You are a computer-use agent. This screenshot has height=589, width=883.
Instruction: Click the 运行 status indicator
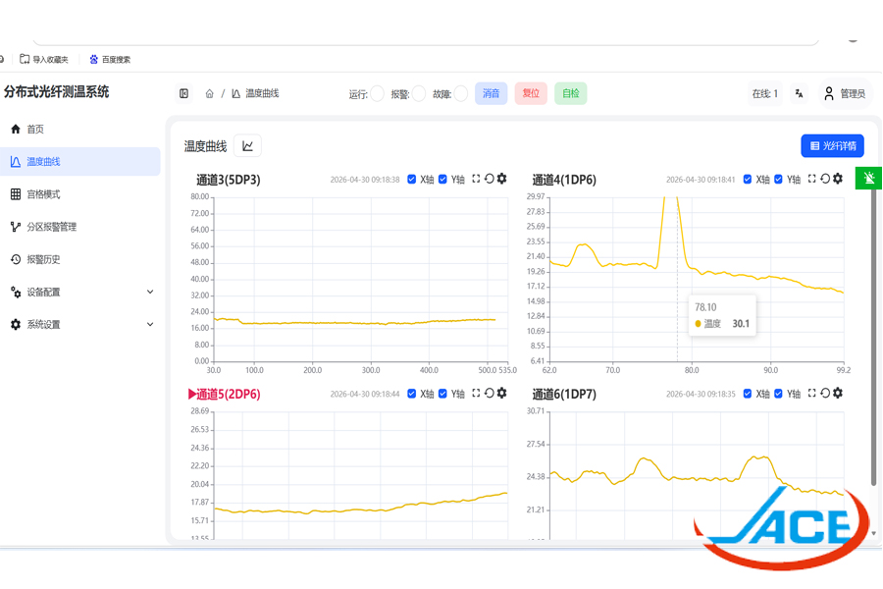(378, 93)
